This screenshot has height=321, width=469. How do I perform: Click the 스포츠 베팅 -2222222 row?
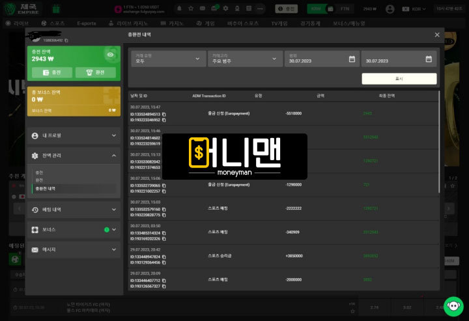tap(283, 208)
